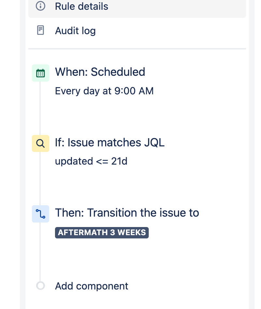This screenshot has height=309, width=261.
Task: Open the Rule details section
Action: [82, 6]
